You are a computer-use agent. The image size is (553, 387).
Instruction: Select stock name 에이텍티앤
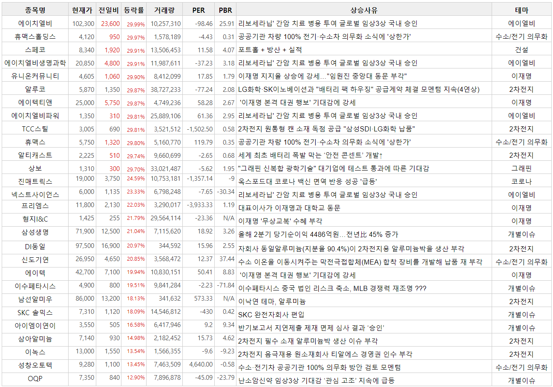click(35, 102)
